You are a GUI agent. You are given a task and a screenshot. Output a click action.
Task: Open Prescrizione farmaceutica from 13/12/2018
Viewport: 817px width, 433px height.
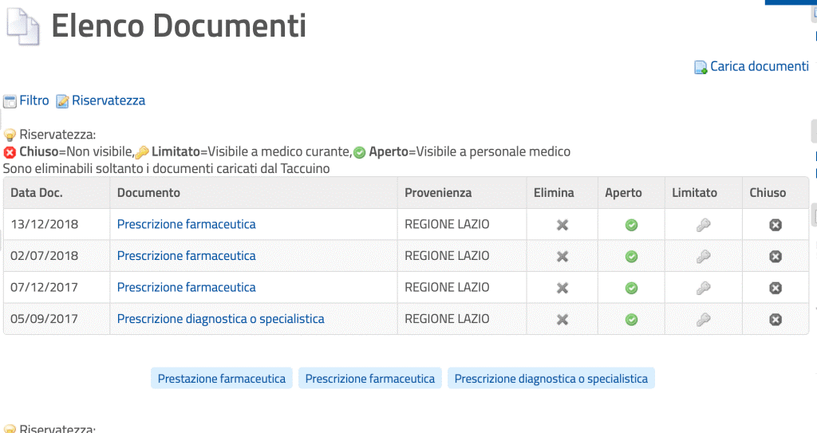[187, 224]
